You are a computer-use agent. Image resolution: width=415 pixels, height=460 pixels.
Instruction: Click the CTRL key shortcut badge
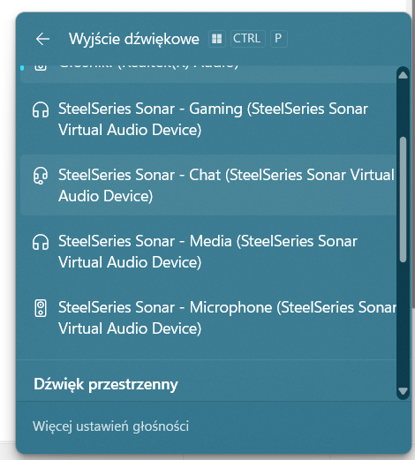pyautogui.click(x=248, y=39)
